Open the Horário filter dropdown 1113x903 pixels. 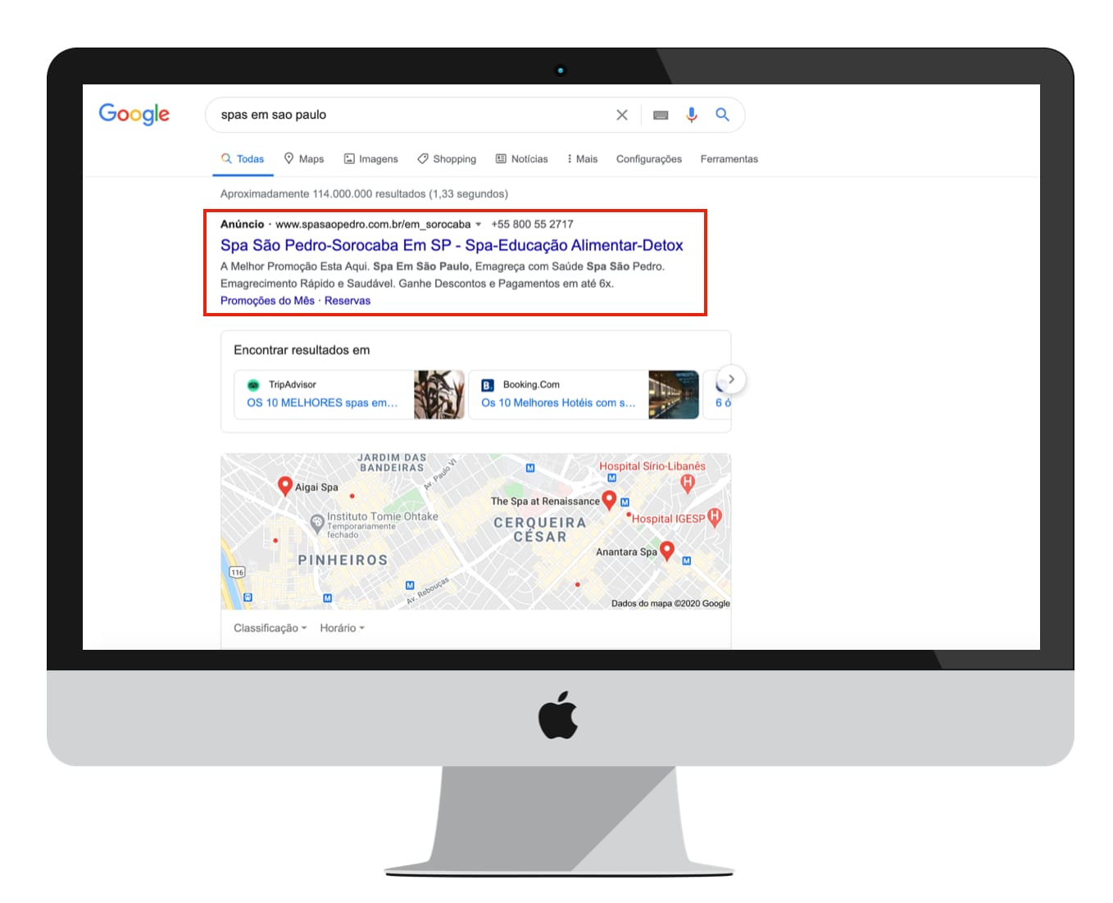(342, 628)
